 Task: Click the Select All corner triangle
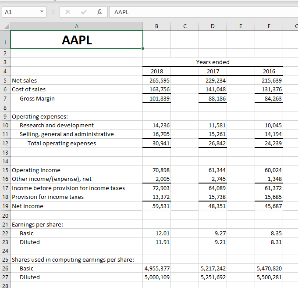6,26
